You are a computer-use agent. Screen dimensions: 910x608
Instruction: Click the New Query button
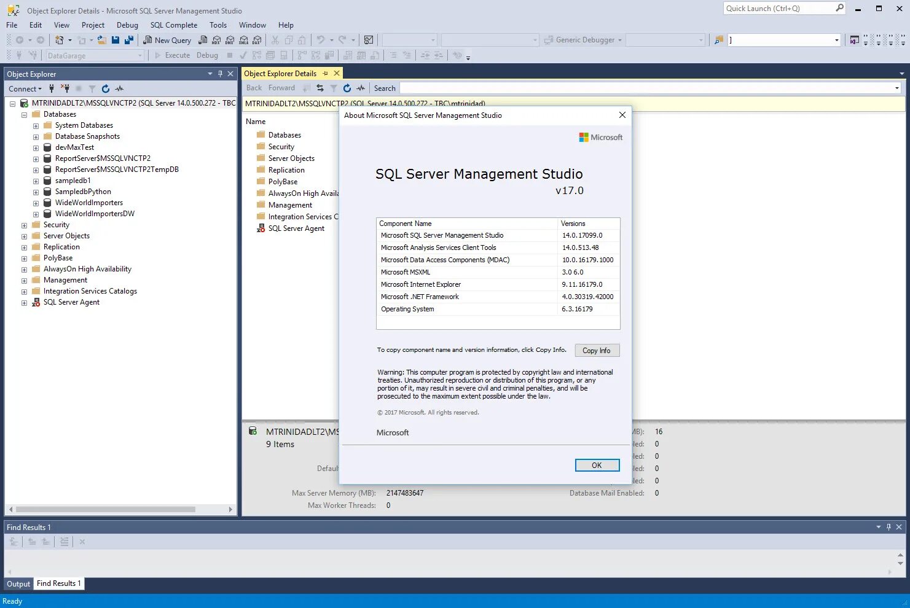167,40
